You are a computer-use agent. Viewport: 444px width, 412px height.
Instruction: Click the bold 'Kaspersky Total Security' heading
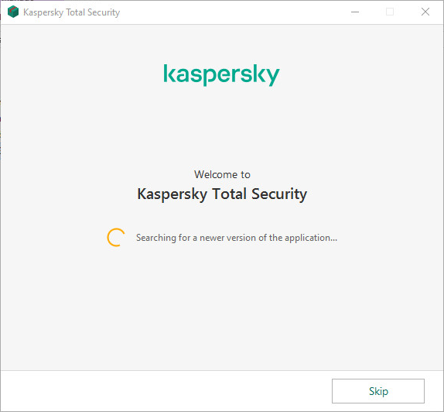point(222,194)
